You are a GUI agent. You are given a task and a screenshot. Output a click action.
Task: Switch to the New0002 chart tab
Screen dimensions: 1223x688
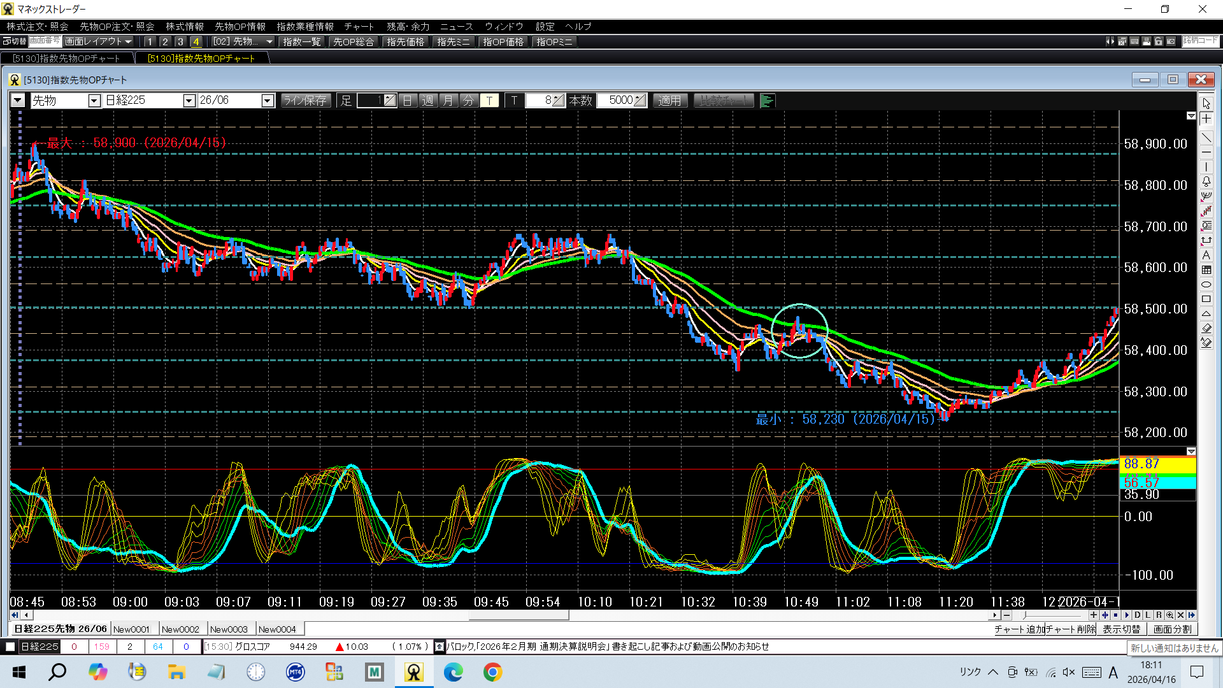(x=180, y=629)
